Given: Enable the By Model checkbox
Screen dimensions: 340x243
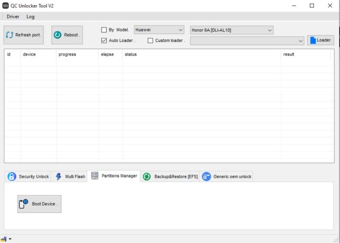Looking at the screenshot, I should [x=104, y=30].
